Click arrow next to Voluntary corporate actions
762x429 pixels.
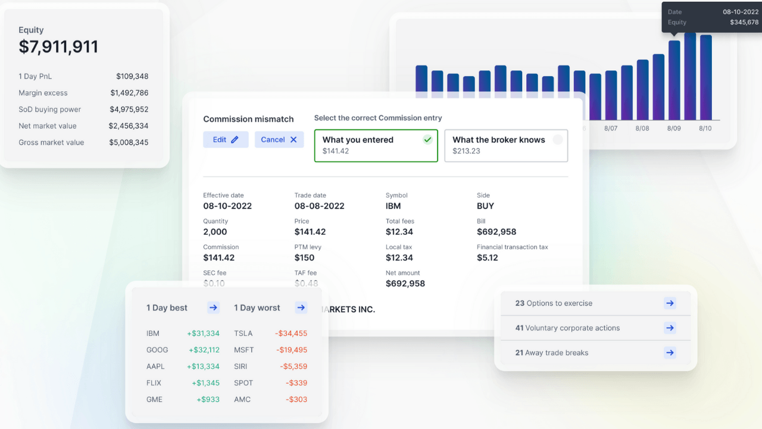click(670, 328)
